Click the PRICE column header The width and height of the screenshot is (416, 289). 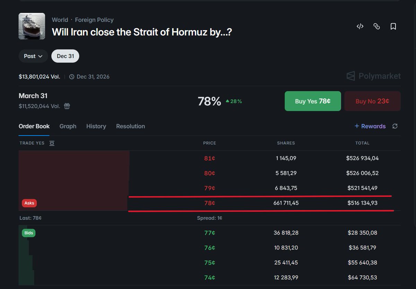[210, 143]
